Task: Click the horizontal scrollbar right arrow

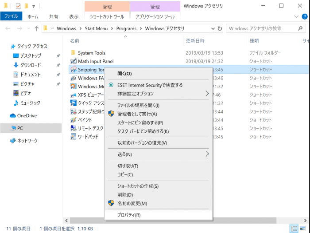Action: pyautogui.click(x=305, y=220)
